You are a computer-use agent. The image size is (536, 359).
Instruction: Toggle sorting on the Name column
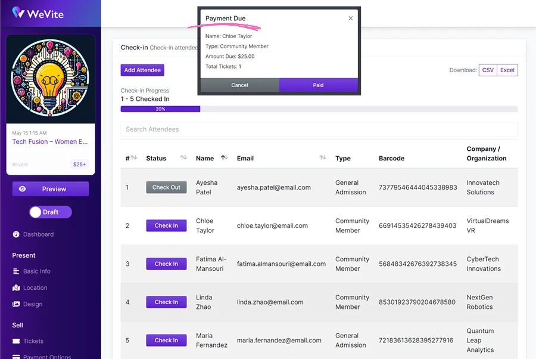224,158
